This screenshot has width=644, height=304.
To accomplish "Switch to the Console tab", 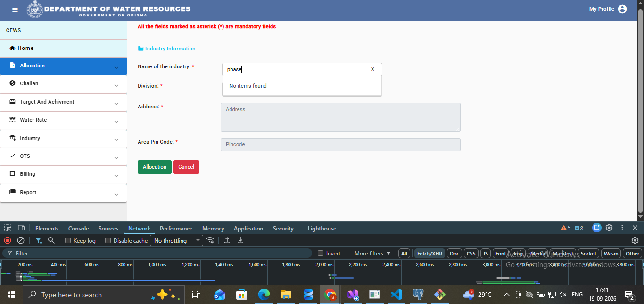I will click(78, 229).
